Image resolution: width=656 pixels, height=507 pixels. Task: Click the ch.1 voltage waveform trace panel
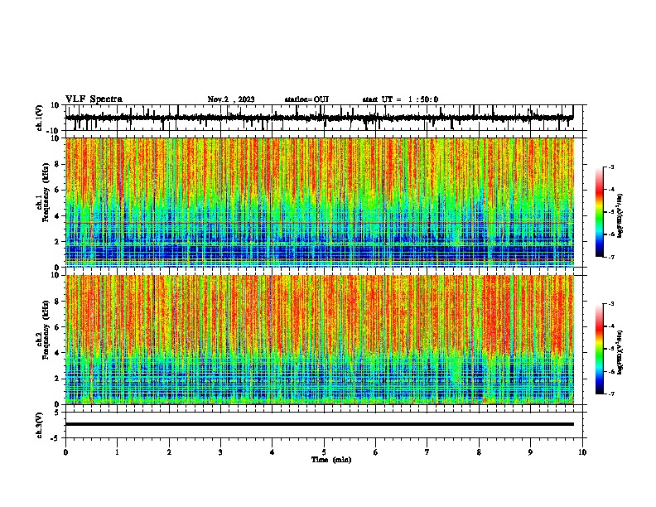[x=324, y=118]
